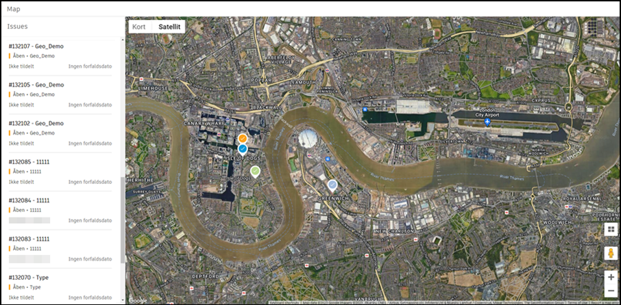The height and width of the screenshot is (305, 621).
Task: Click the orange checkmark issue pin
Action: 243,139
